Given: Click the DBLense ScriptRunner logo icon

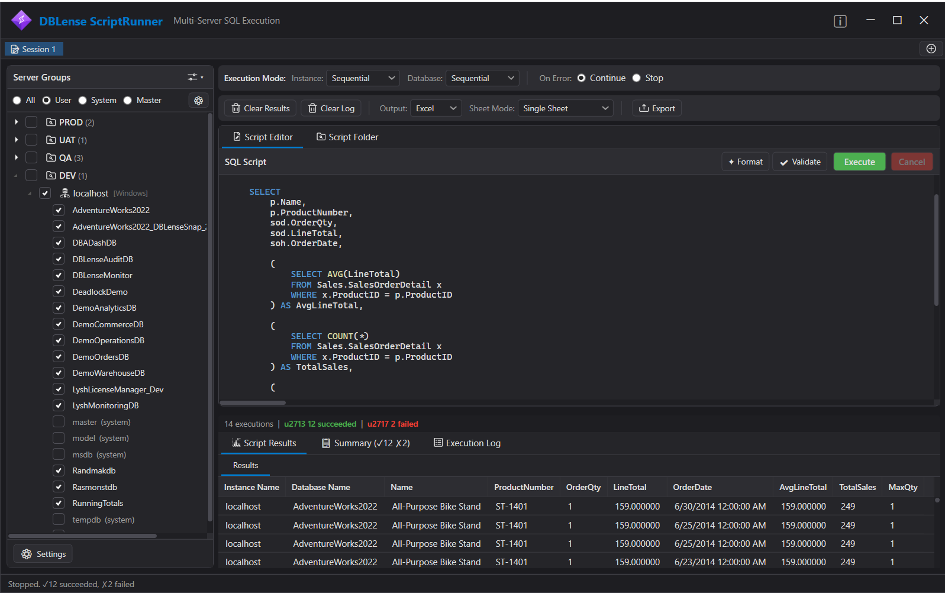Looking at the screenshot, I should [x=21, y=20].
